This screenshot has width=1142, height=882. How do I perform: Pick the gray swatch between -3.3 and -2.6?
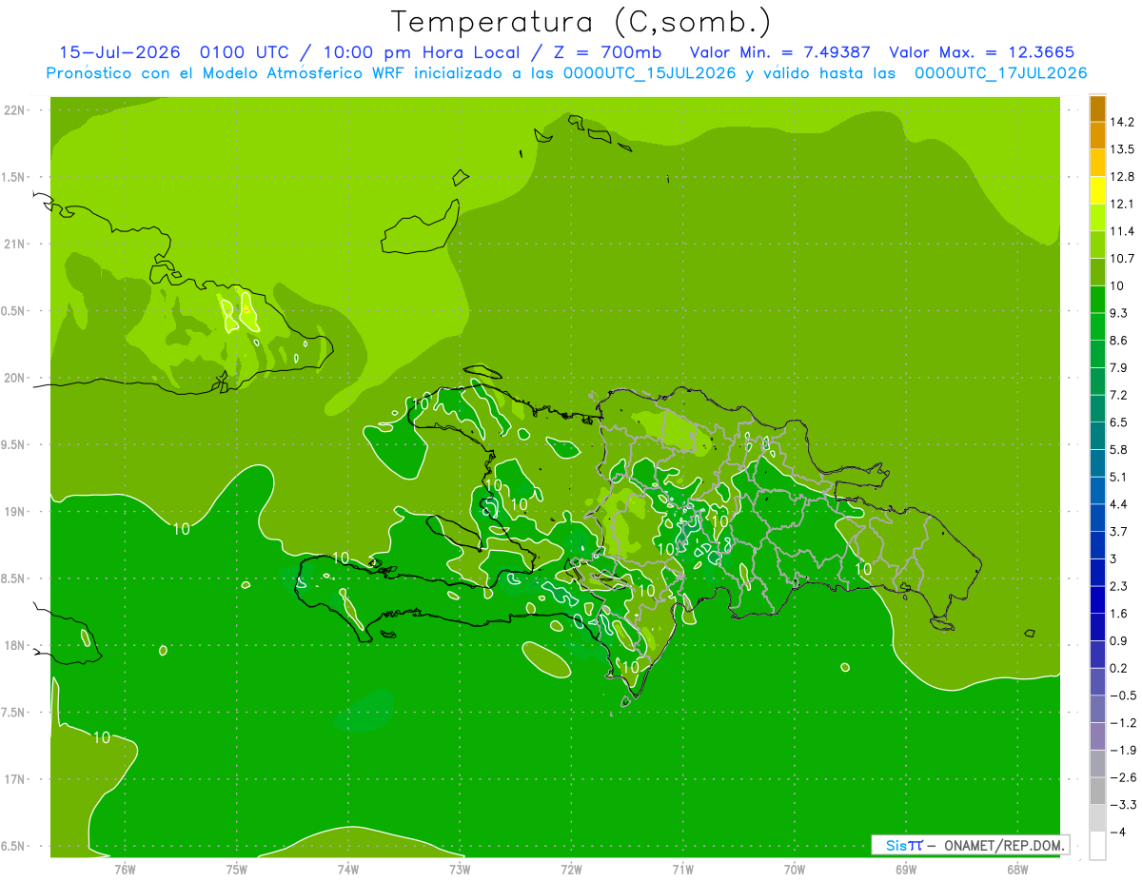click(1097, 792)
